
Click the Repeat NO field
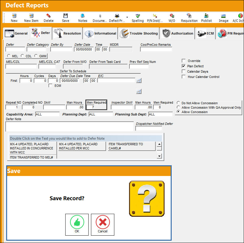[12, 107]
